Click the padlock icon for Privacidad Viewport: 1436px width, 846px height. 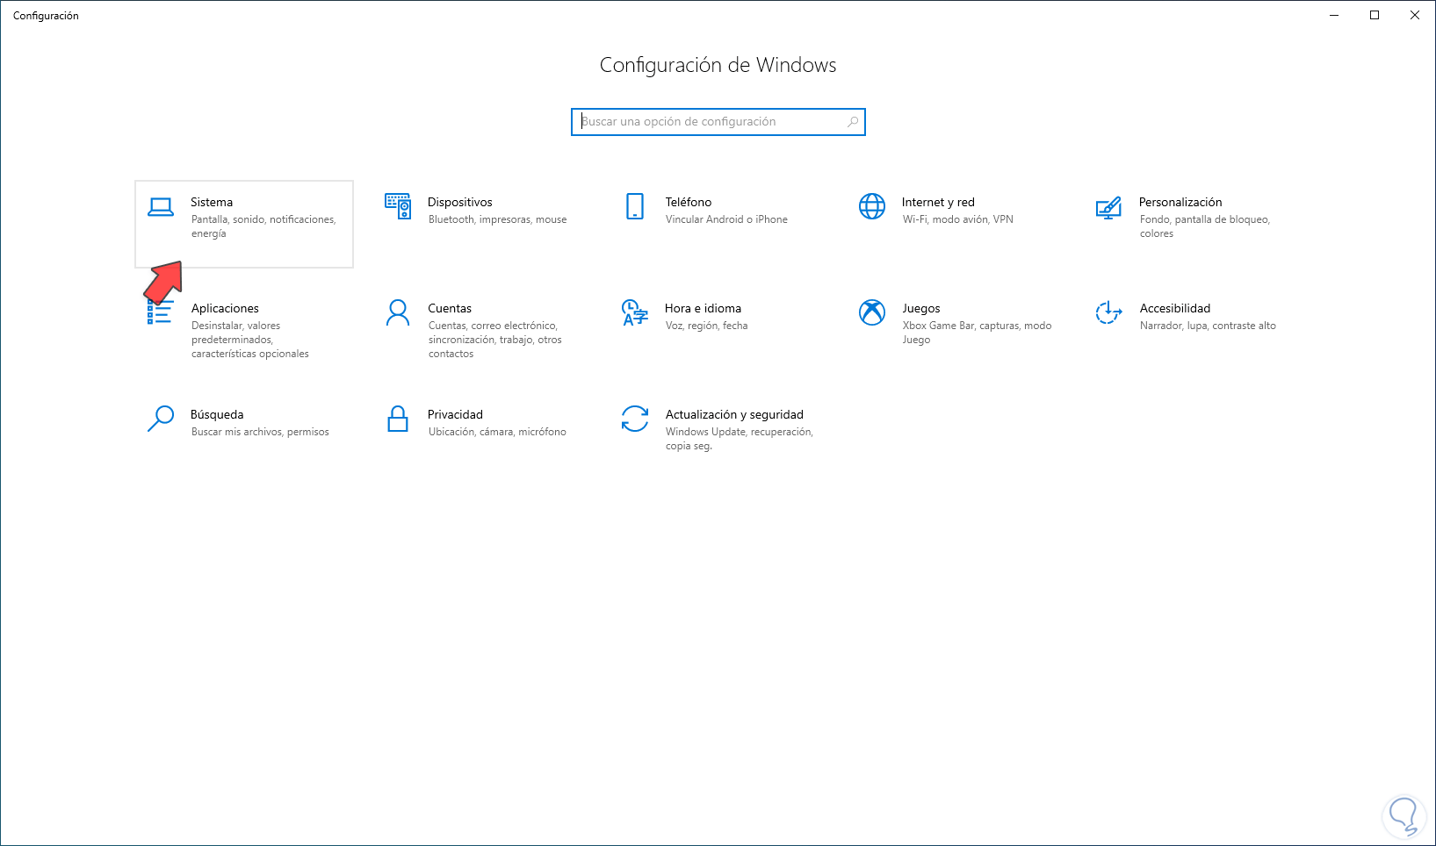click(x=398, y=419)
